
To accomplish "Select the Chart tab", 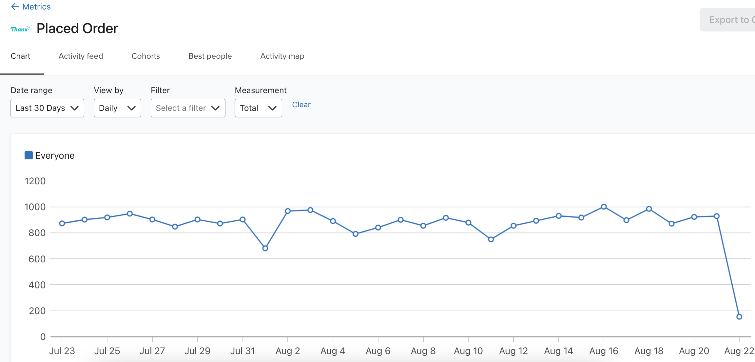I will [20, 56].
